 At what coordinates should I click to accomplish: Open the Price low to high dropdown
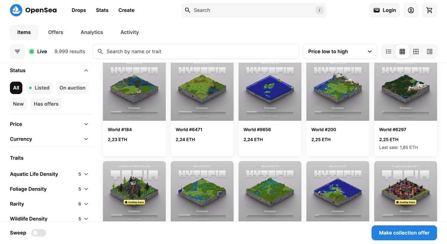pyautogui.click(x=340, y=51)
